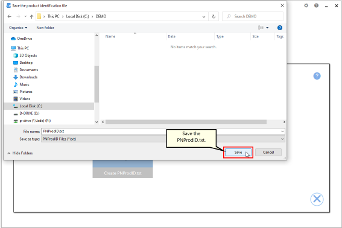
Task: Click the navigation pane vertical scrollbar
Action: coord(97,84)
